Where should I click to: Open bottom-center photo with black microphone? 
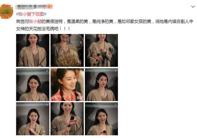[x=67, y=119]
